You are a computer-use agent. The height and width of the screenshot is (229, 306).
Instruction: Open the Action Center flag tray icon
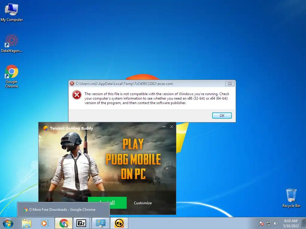pos(261,223)
